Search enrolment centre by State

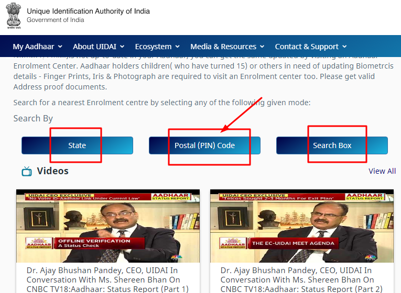click(77, 145)
